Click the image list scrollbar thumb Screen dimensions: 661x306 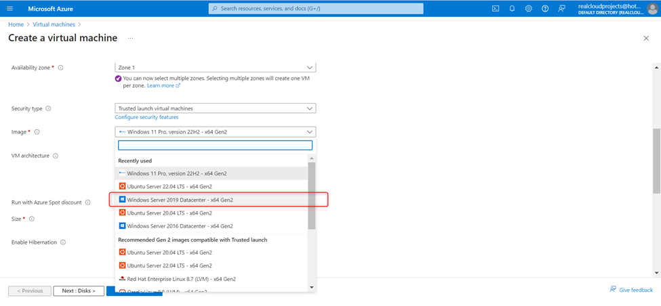coord(312,196)
